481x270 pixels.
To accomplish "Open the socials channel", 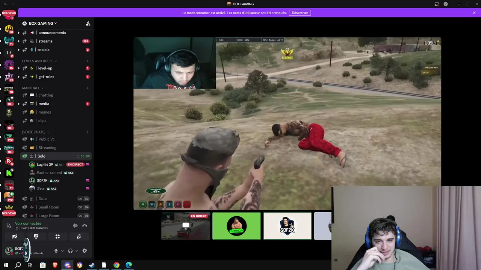I will (55, 49).
